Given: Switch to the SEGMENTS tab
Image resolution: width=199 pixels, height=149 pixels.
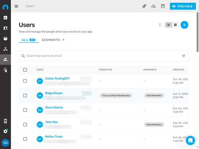Looking at the screenshot, I should [x=53, y=40].
